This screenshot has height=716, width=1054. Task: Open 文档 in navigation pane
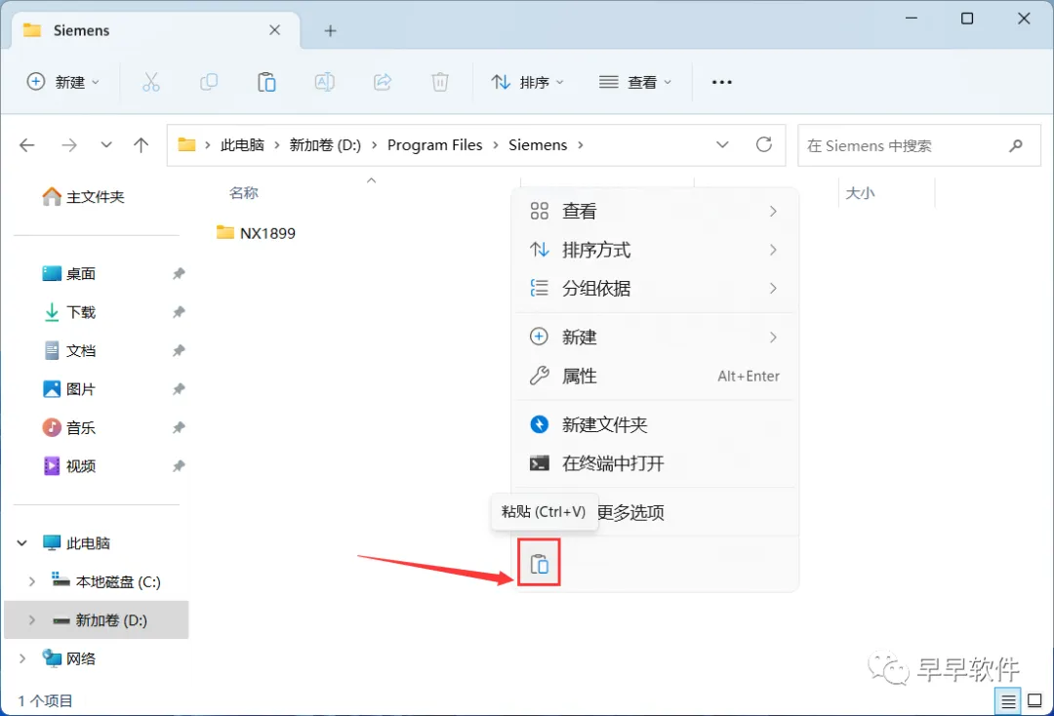[x=68, y=350]
